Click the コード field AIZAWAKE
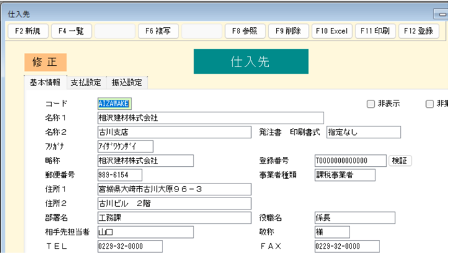The width and height of the screenshot is (450, 254). pyautogui.click(x=114, y=104)
